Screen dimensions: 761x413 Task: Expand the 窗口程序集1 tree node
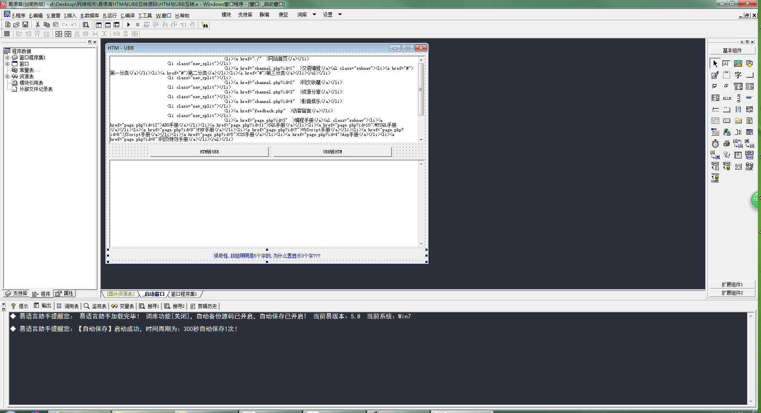(7, 58)
